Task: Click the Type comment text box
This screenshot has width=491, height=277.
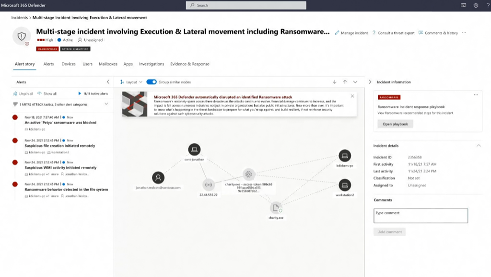Action: point(421,216)
